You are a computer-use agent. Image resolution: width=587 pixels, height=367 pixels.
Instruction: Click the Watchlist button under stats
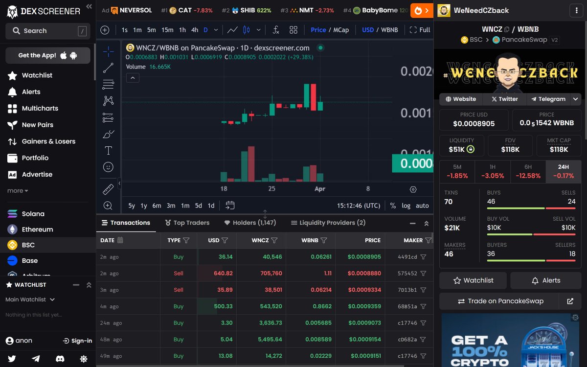(474, 280)
